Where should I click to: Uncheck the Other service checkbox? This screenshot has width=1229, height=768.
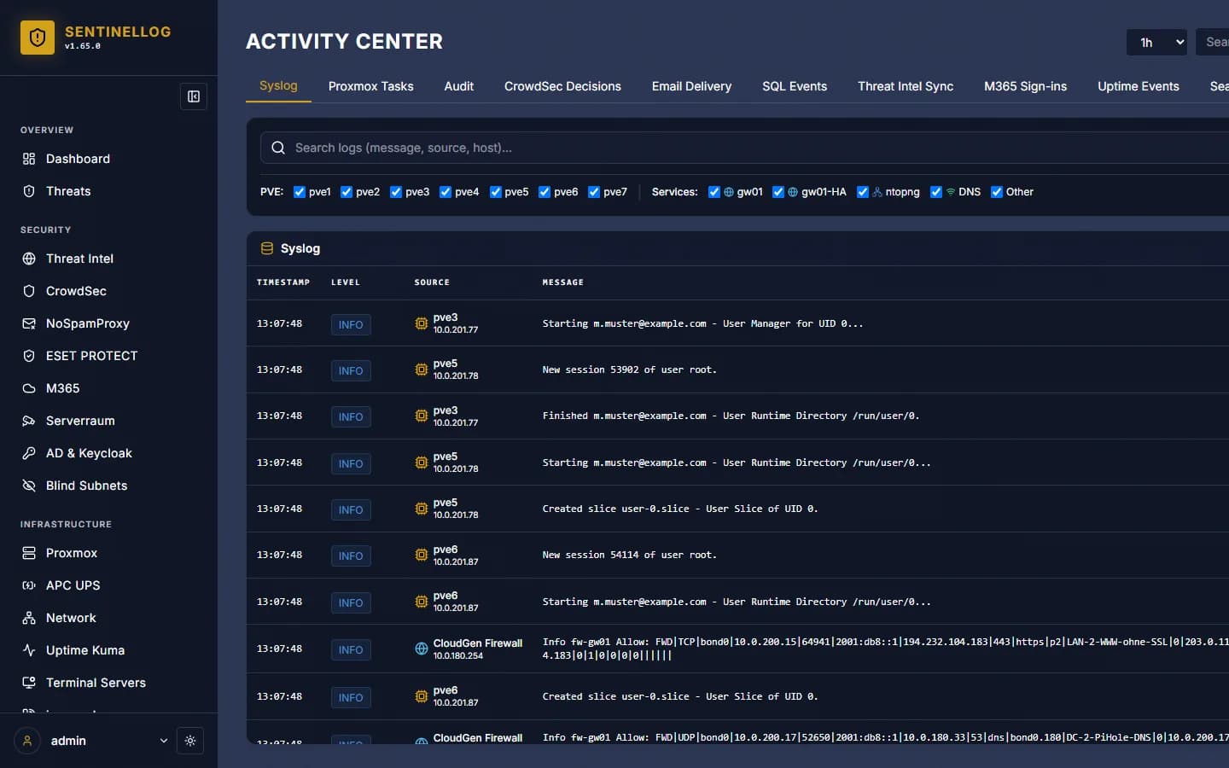(997, 192)
